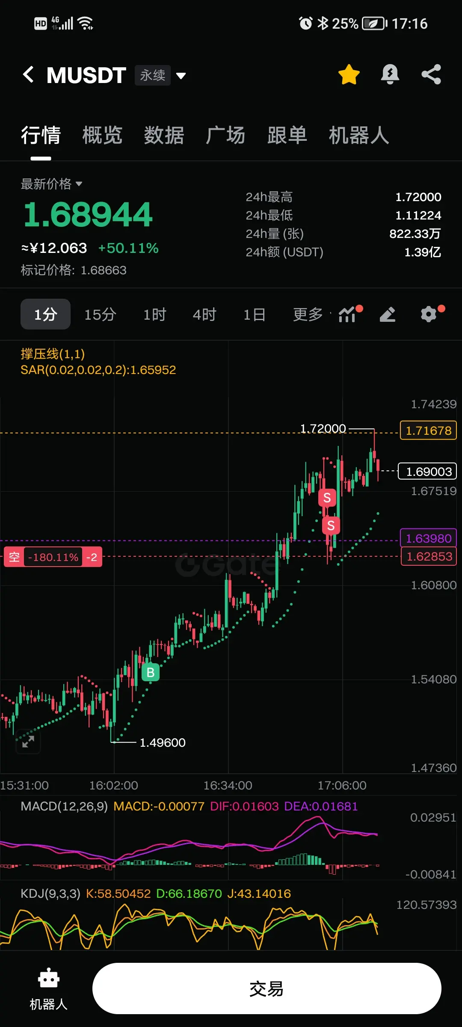Tap the Bluetooth status icon
462x1027 pixels.
point(323,23)
